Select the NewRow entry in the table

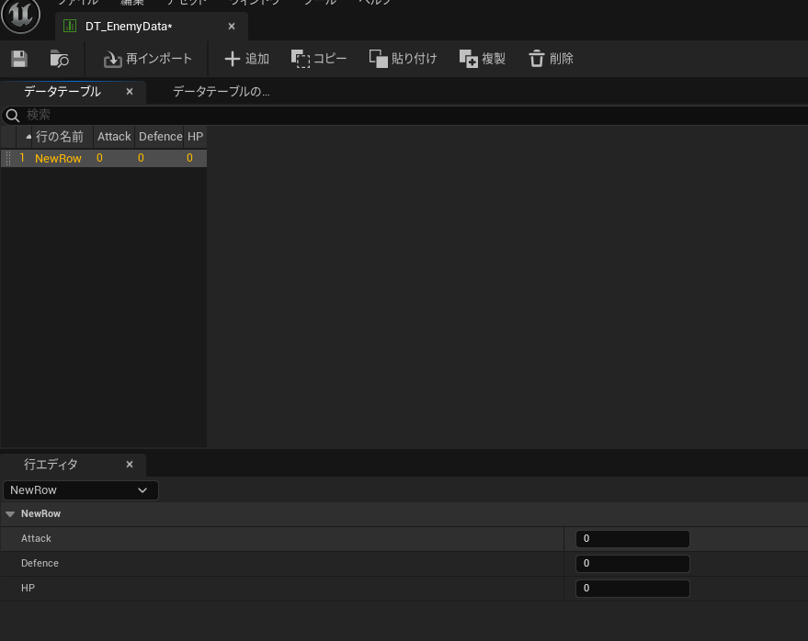click(58, 157)
